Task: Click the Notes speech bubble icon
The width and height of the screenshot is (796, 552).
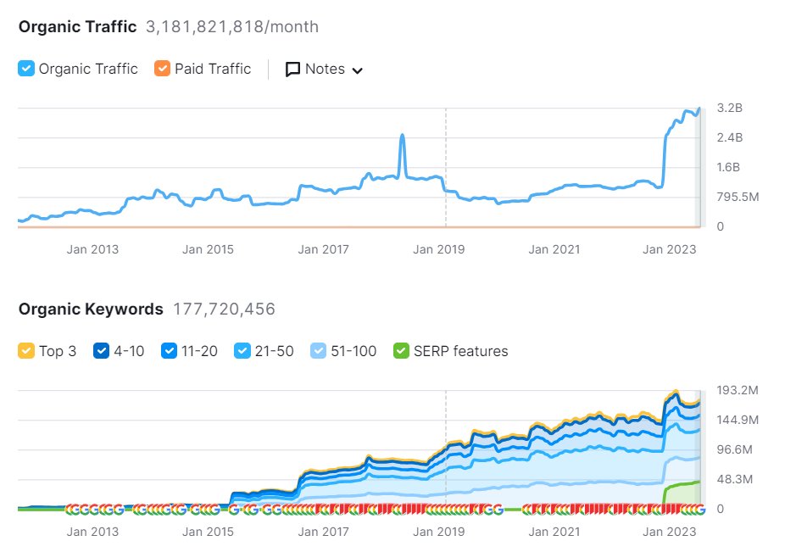Action: [x=292, y=69]
